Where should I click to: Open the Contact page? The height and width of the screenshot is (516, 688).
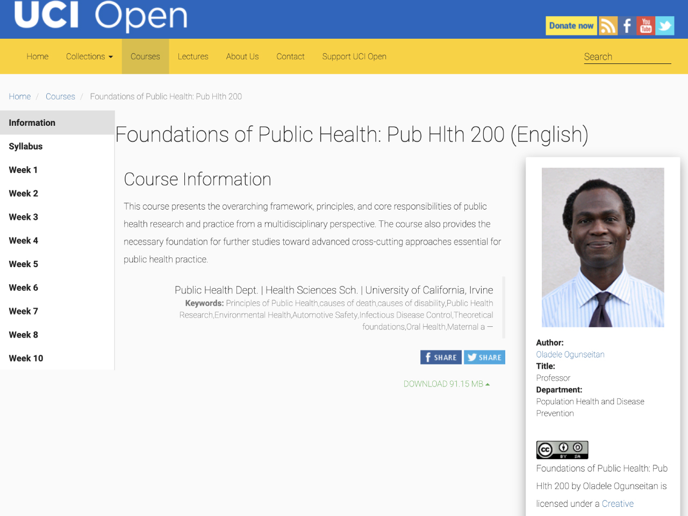coord(290,56)
